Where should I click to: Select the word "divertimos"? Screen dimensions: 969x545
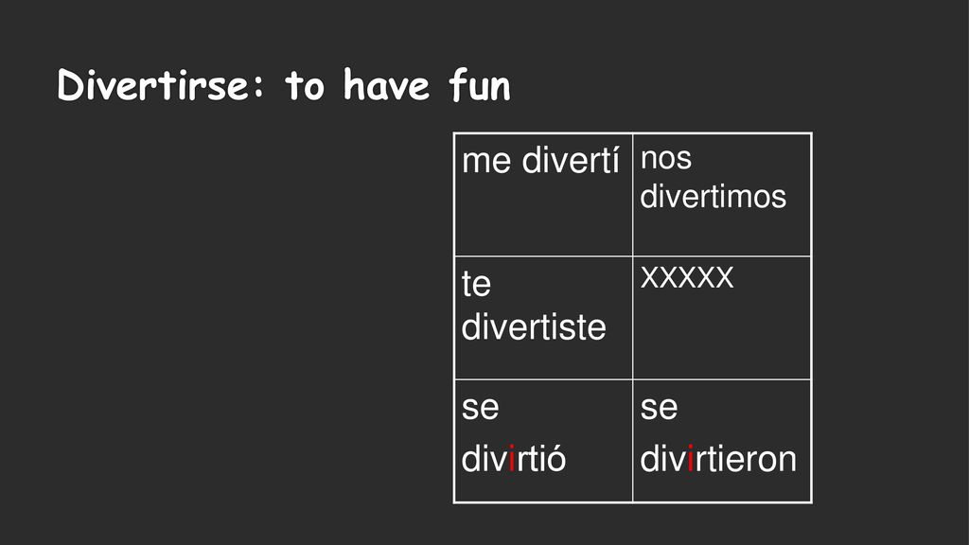tap(714, 196)
